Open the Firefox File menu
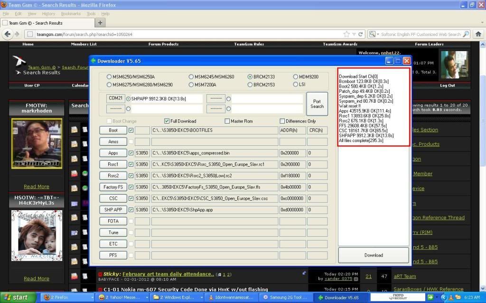Image resolution: width=486 pixels, height=303 pixels. pos(6,14)
